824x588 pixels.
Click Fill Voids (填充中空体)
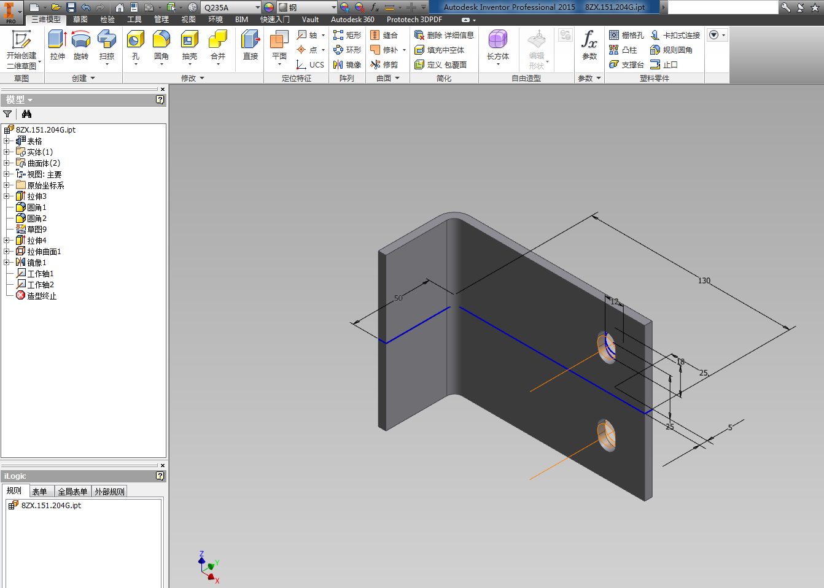point(439,50)
